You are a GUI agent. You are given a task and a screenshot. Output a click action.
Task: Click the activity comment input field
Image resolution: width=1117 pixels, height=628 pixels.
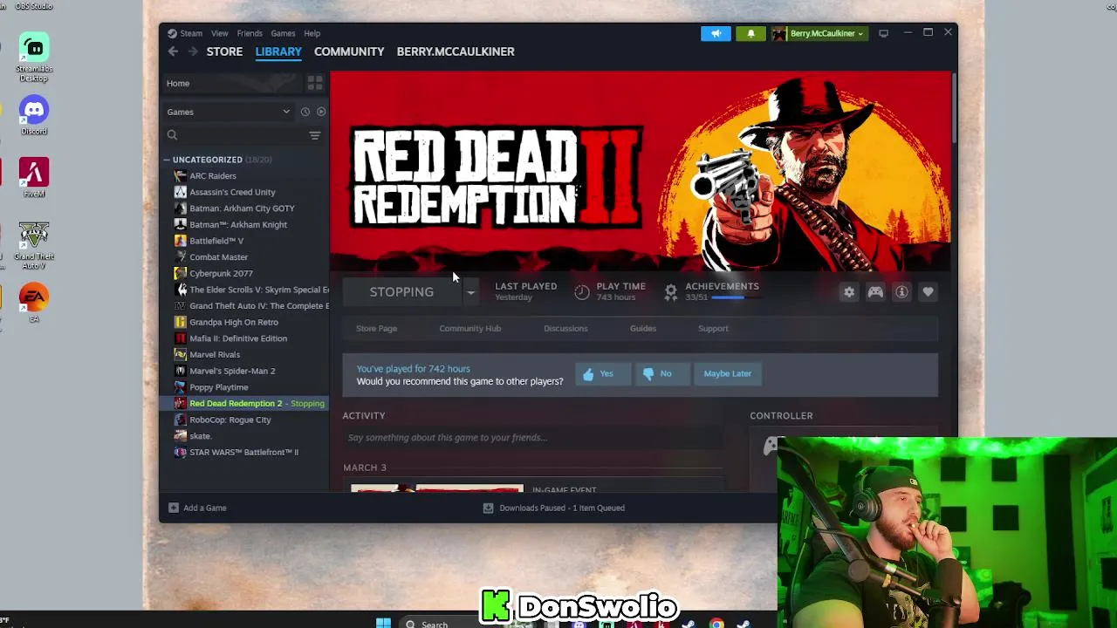click(x=533, y=438)
